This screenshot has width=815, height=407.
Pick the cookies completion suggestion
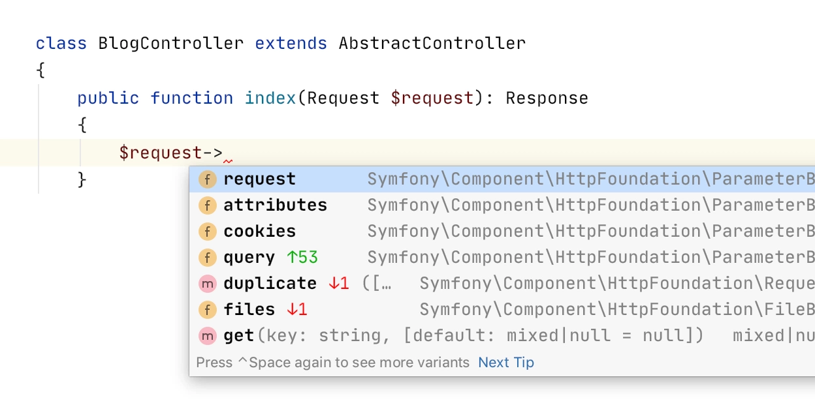pyautogui.click(x=502, y=232)
